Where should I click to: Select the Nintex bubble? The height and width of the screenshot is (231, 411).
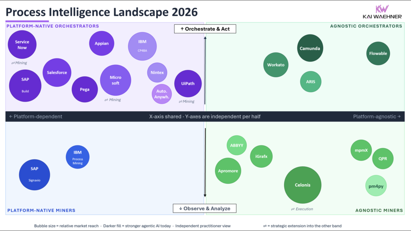[157, 72]
